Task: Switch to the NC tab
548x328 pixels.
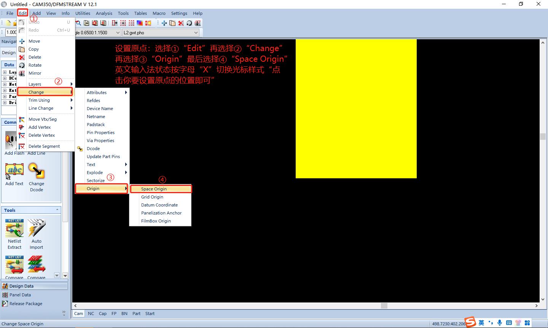Action: coord(91,314)
